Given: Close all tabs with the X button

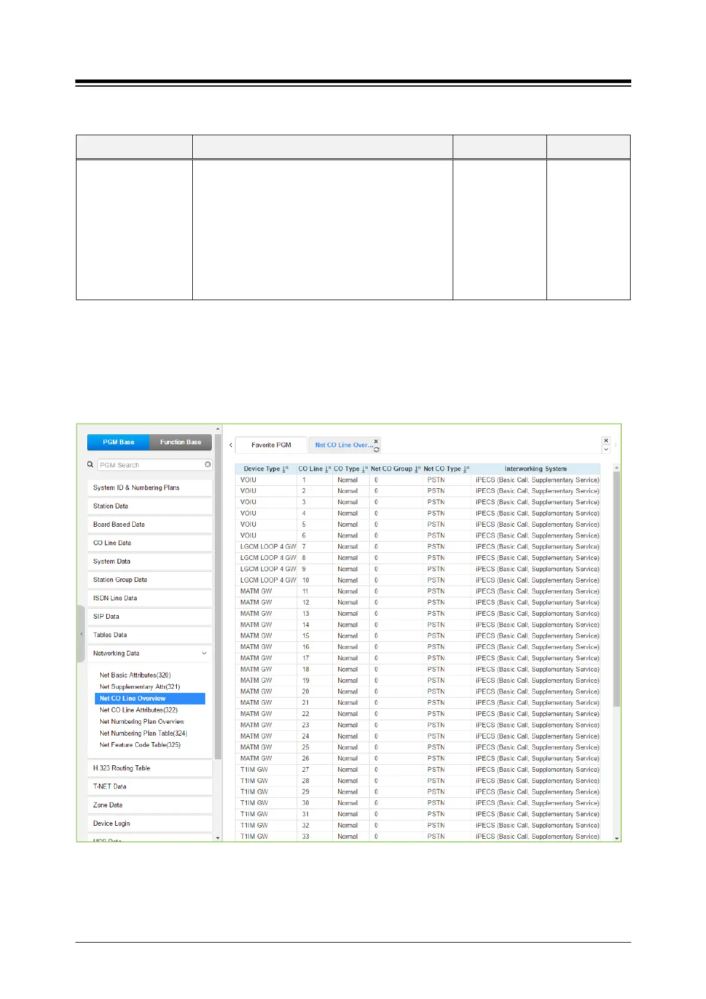Looking at the screenshot, I should tap(606, 440).
